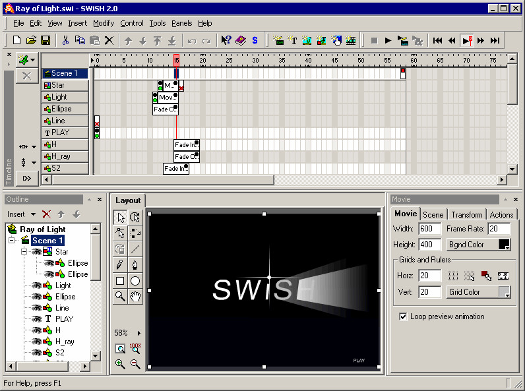This screenshot has width=525, height=391.
Task: Select the Pencil tool
Action: tap(120, 265)
